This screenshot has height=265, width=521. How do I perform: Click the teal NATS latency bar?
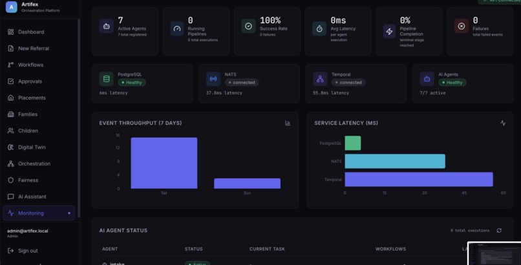tap(395, 161)
